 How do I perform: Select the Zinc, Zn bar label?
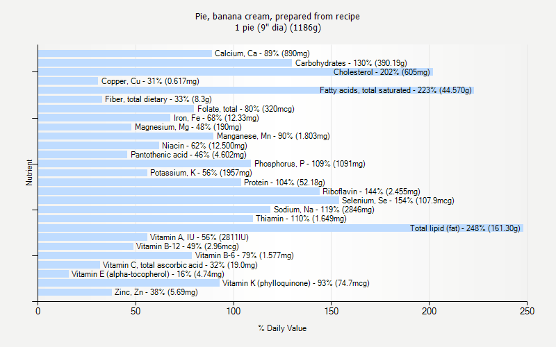[x=156, y=292]
